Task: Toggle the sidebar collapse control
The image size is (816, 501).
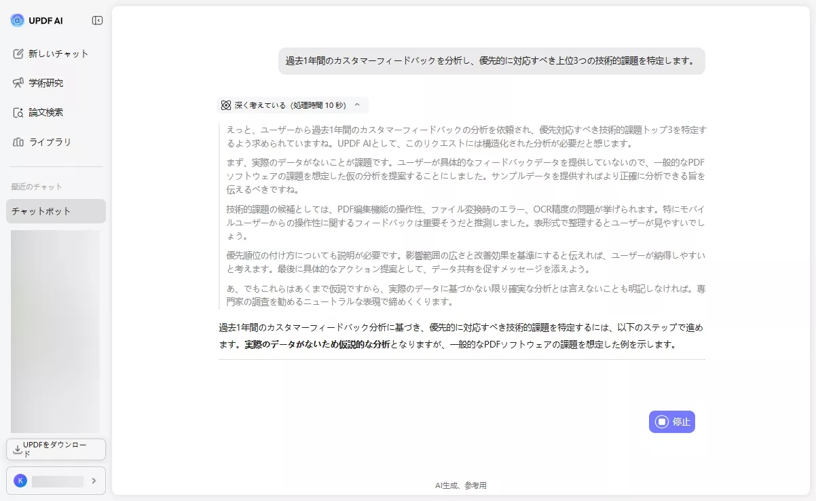Action: [96, 20]
